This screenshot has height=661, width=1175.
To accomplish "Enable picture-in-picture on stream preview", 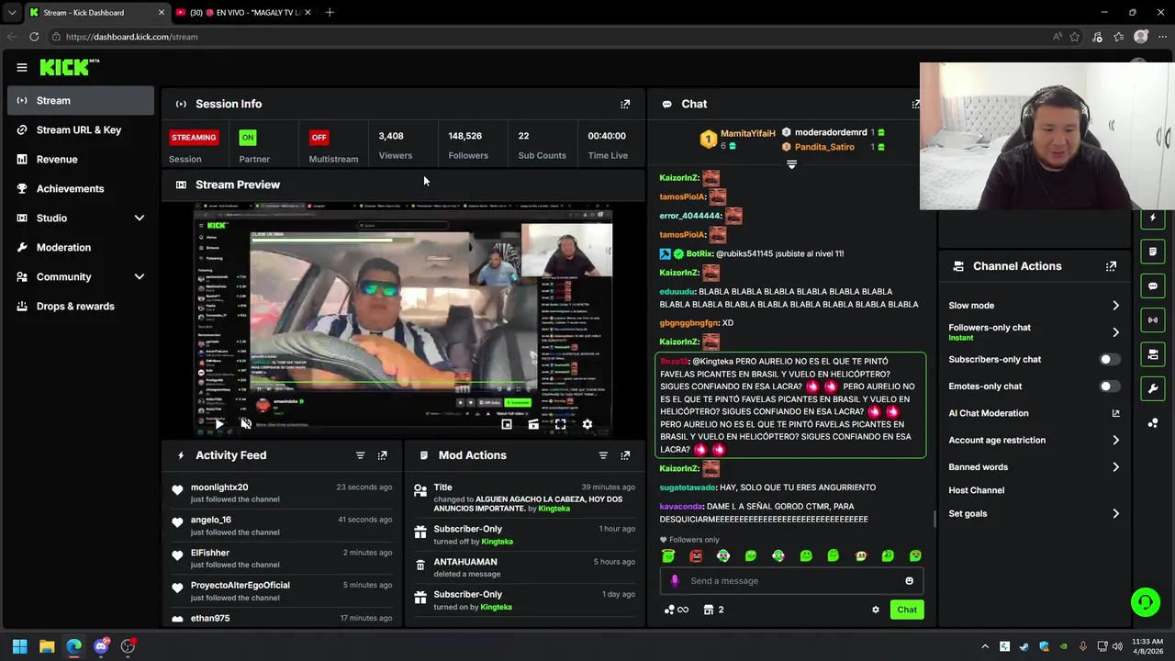I will [x=507, y=424].
